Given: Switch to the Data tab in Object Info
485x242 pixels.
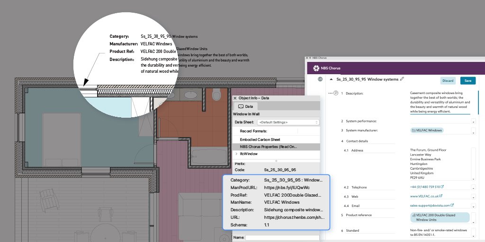Looking at the screenshot, I should [246, 106].
